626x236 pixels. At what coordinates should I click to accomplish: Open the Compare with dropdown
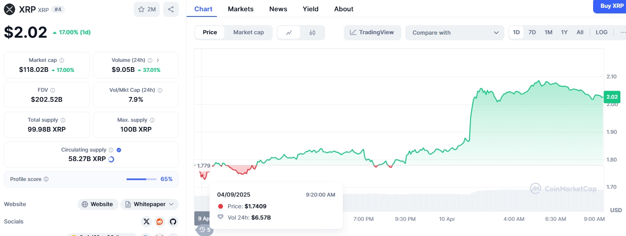point(455,32)
